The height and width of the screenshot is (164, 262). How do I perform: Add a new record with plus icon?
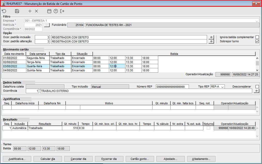[x=30, y=11]
